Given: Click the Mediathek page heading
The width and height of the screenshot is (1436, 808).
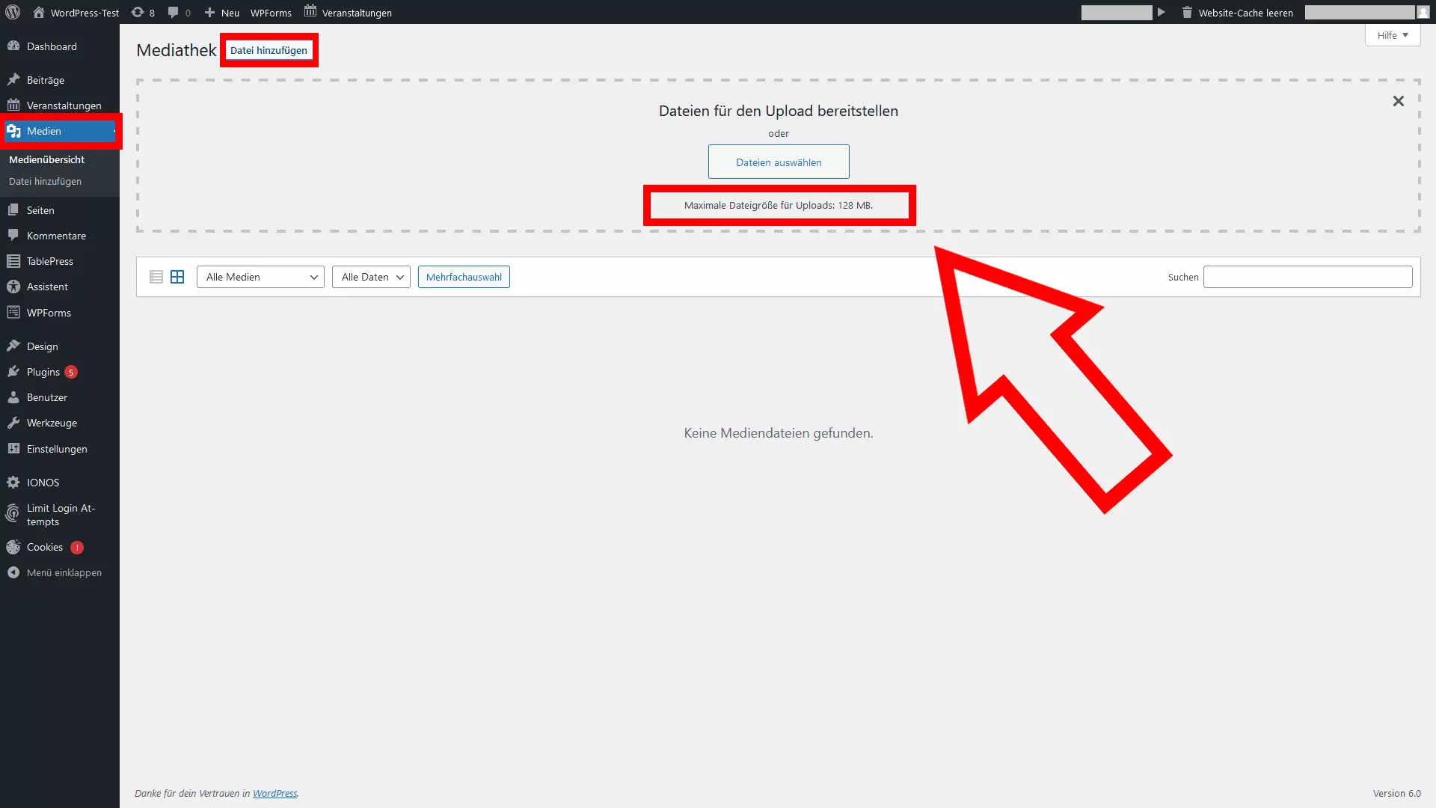Looking at the screenshot, I should [x=177, y=50].
